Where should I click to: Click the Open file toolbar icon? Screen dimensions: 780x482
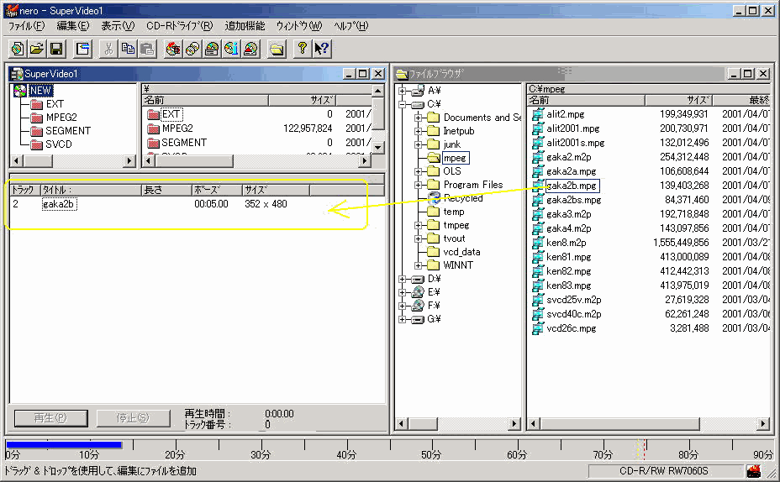click(x=37, y=49)
